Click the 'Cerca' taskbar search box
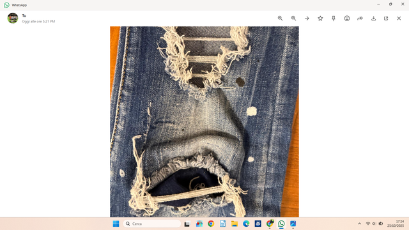 [152, 224]
